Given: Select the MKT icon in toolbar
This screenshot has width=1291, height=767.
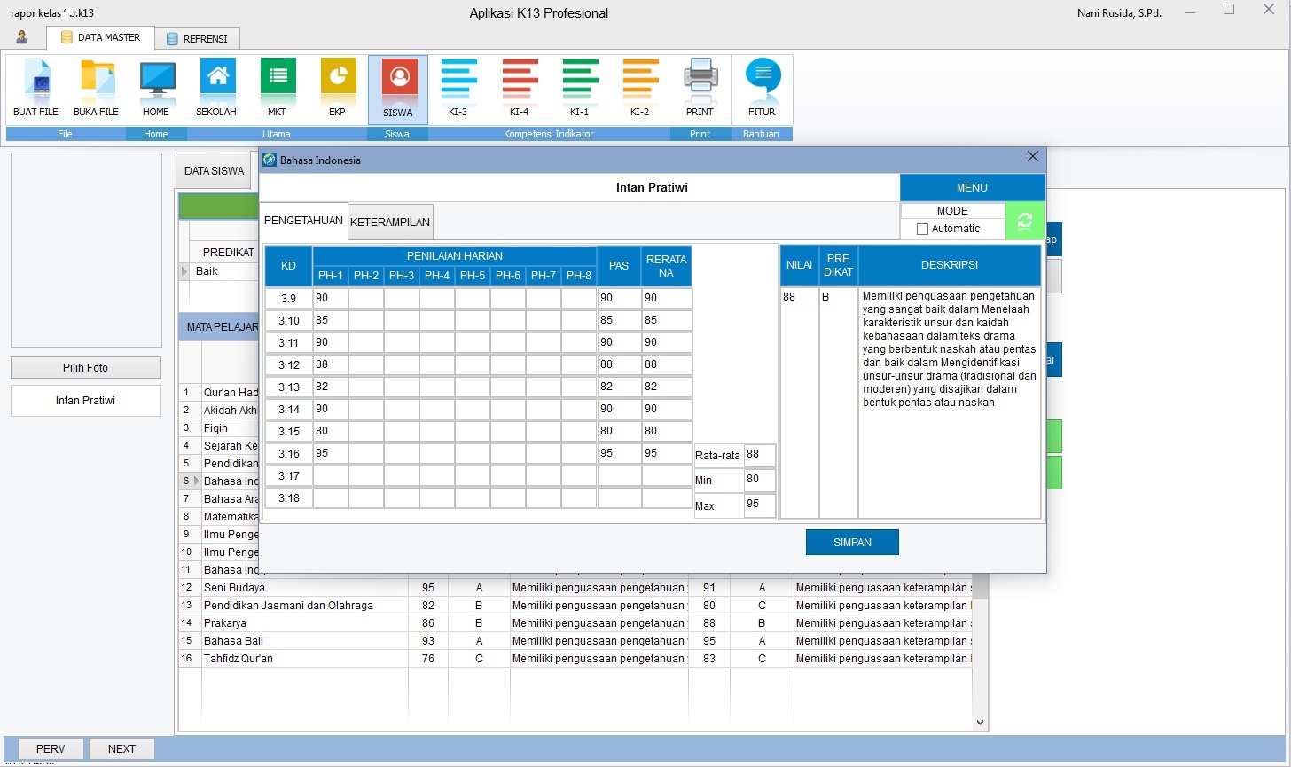Looking at the screenshot, I should click(277, 87).
